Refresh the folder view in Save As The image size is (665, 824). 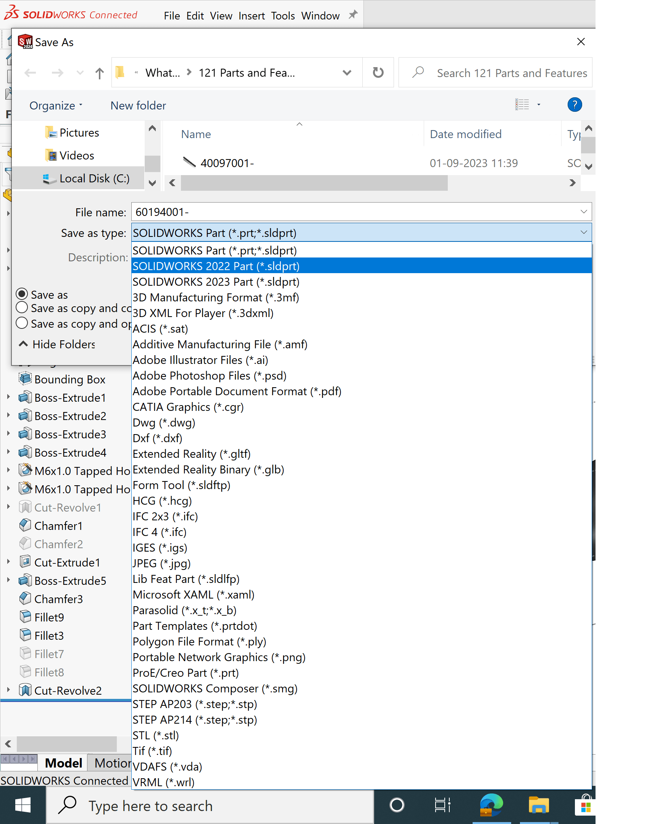pyautogui.click(x=378, y=72)
